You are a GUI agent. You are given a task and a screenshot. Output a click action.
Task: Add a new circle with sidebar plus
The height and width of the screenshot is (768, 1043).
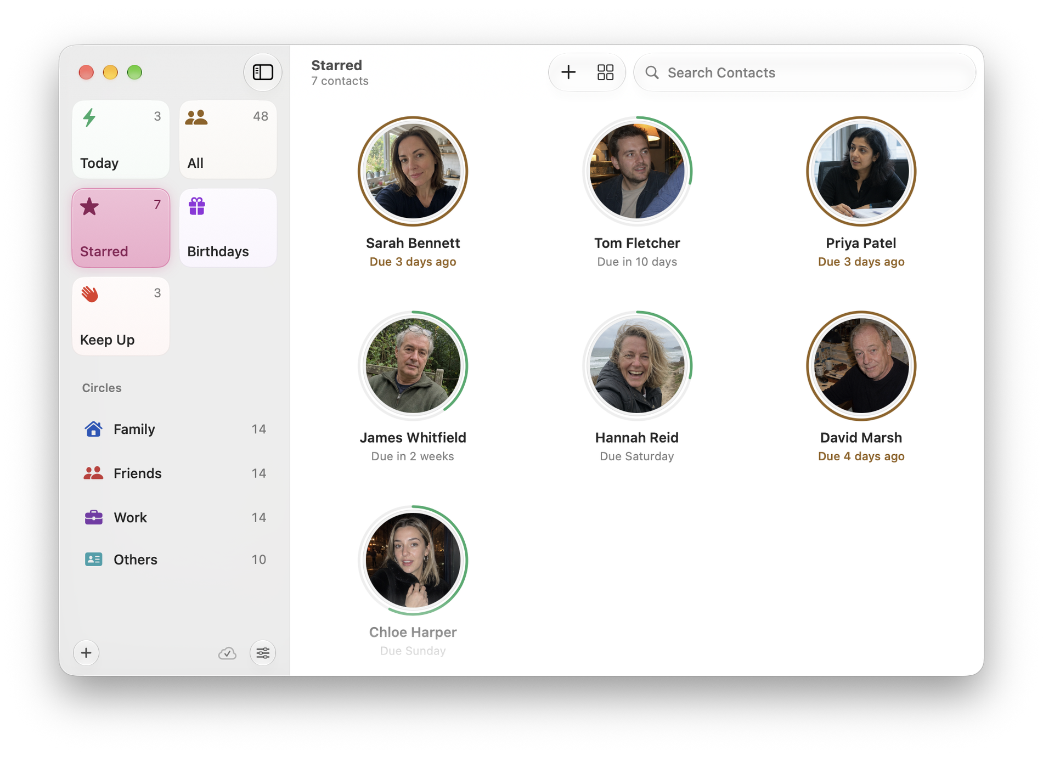click(x=86, y=653)
